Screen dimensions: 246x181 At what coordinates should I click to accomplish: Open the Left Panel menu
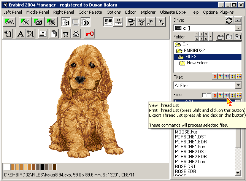coord(13,12)
